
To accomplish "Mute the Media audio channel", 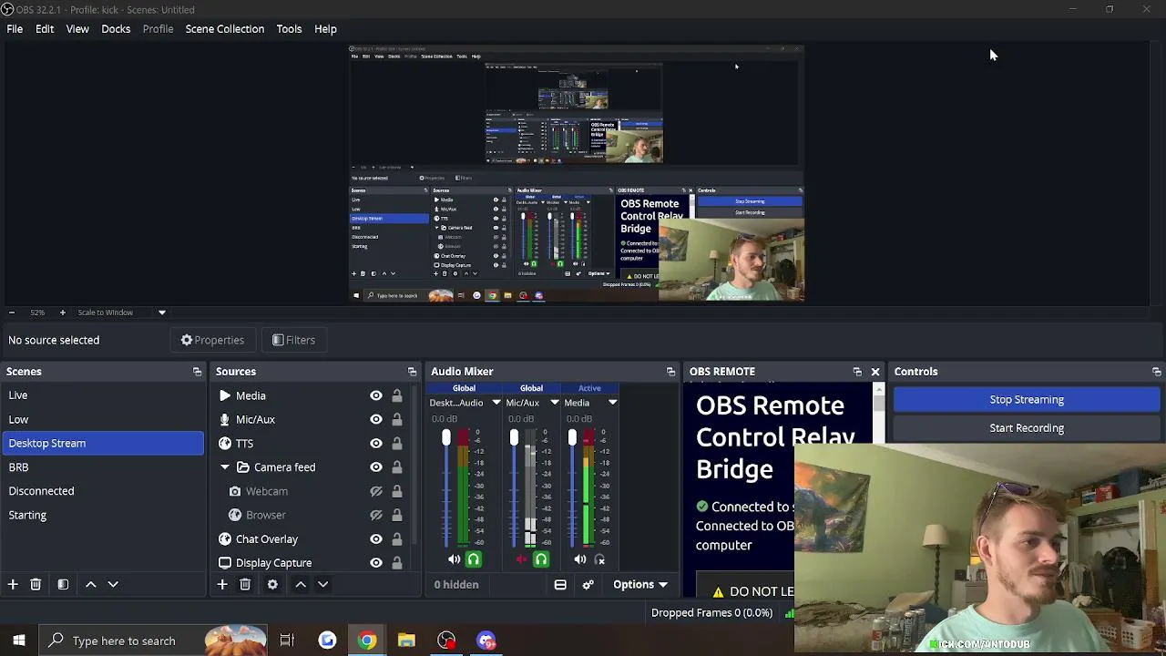I will [580, 559].
